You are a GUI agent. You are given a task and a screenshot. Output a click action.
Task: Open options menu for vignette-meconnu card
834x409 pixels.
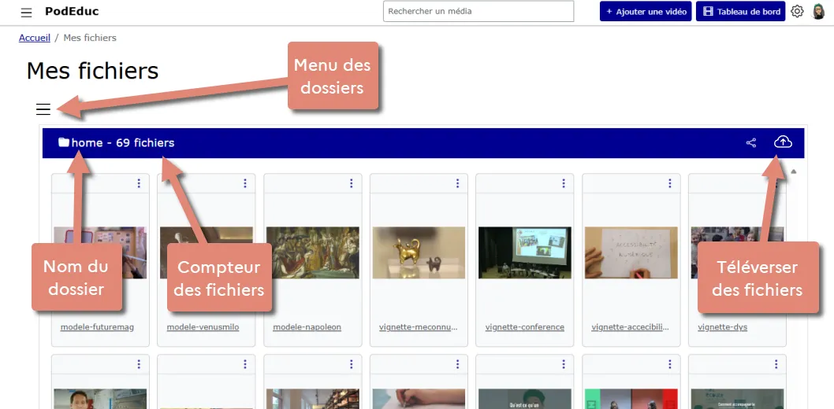(x=457, y=183)
